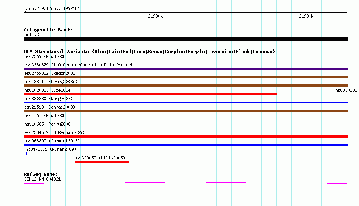Click the nsv4761 (Kidd2008) label
The image size is (359, 206).
pos(46,115)
